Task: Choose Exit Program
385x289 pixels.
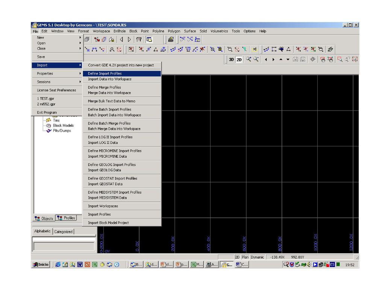Action: tap(58, 112)
